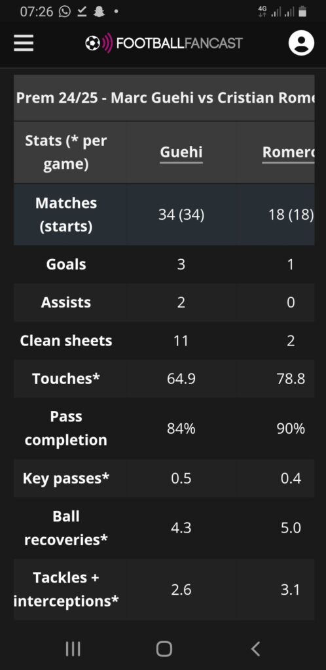Tap the Android back navigation arrow
Screen dimensions: 326x670
coord(255,648)
